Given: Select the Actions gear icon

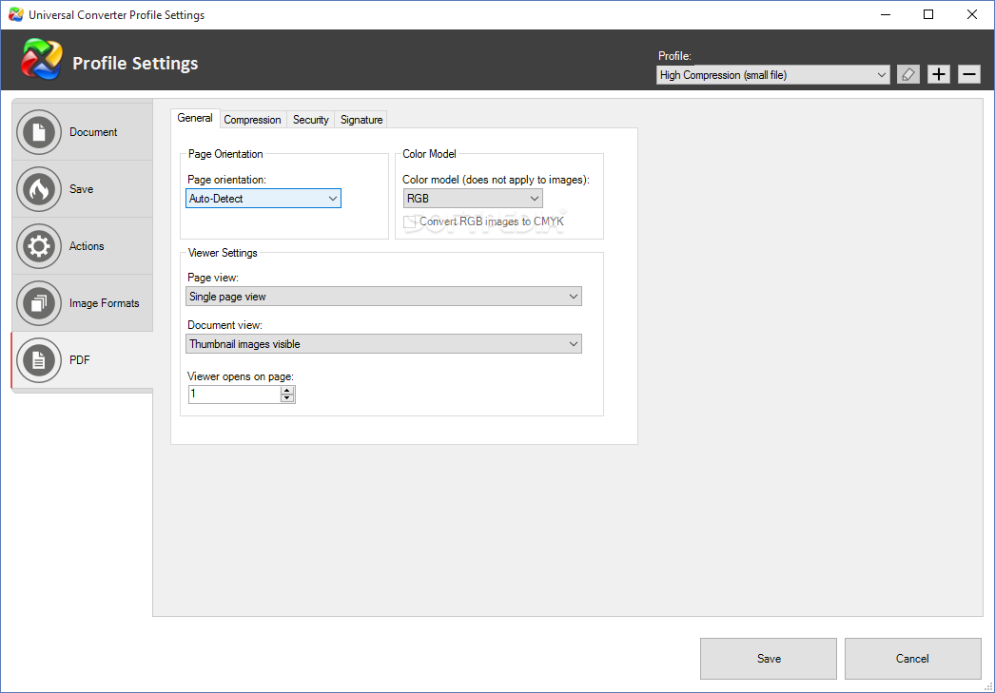Looking at the screenshot, I should (x=39, y=246).
